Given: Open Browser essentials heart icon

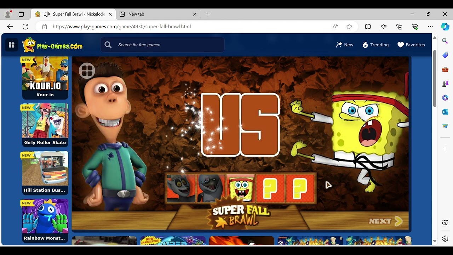Looking at the screenshot, I should [415, 27].
